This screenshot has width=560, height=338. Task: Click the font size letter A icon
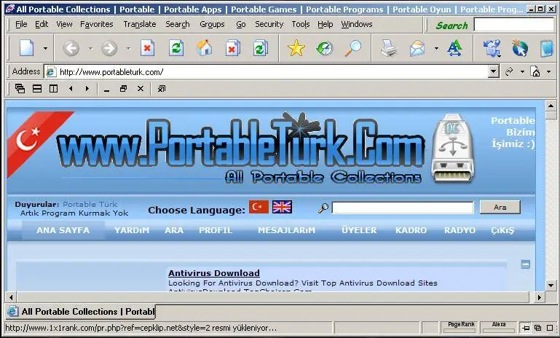pyautogui.click(x=455, y=48)
